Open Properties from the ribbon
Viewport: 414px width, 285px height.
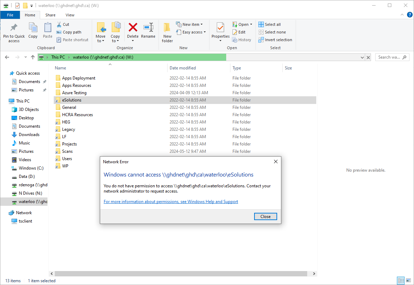point(220,28)
